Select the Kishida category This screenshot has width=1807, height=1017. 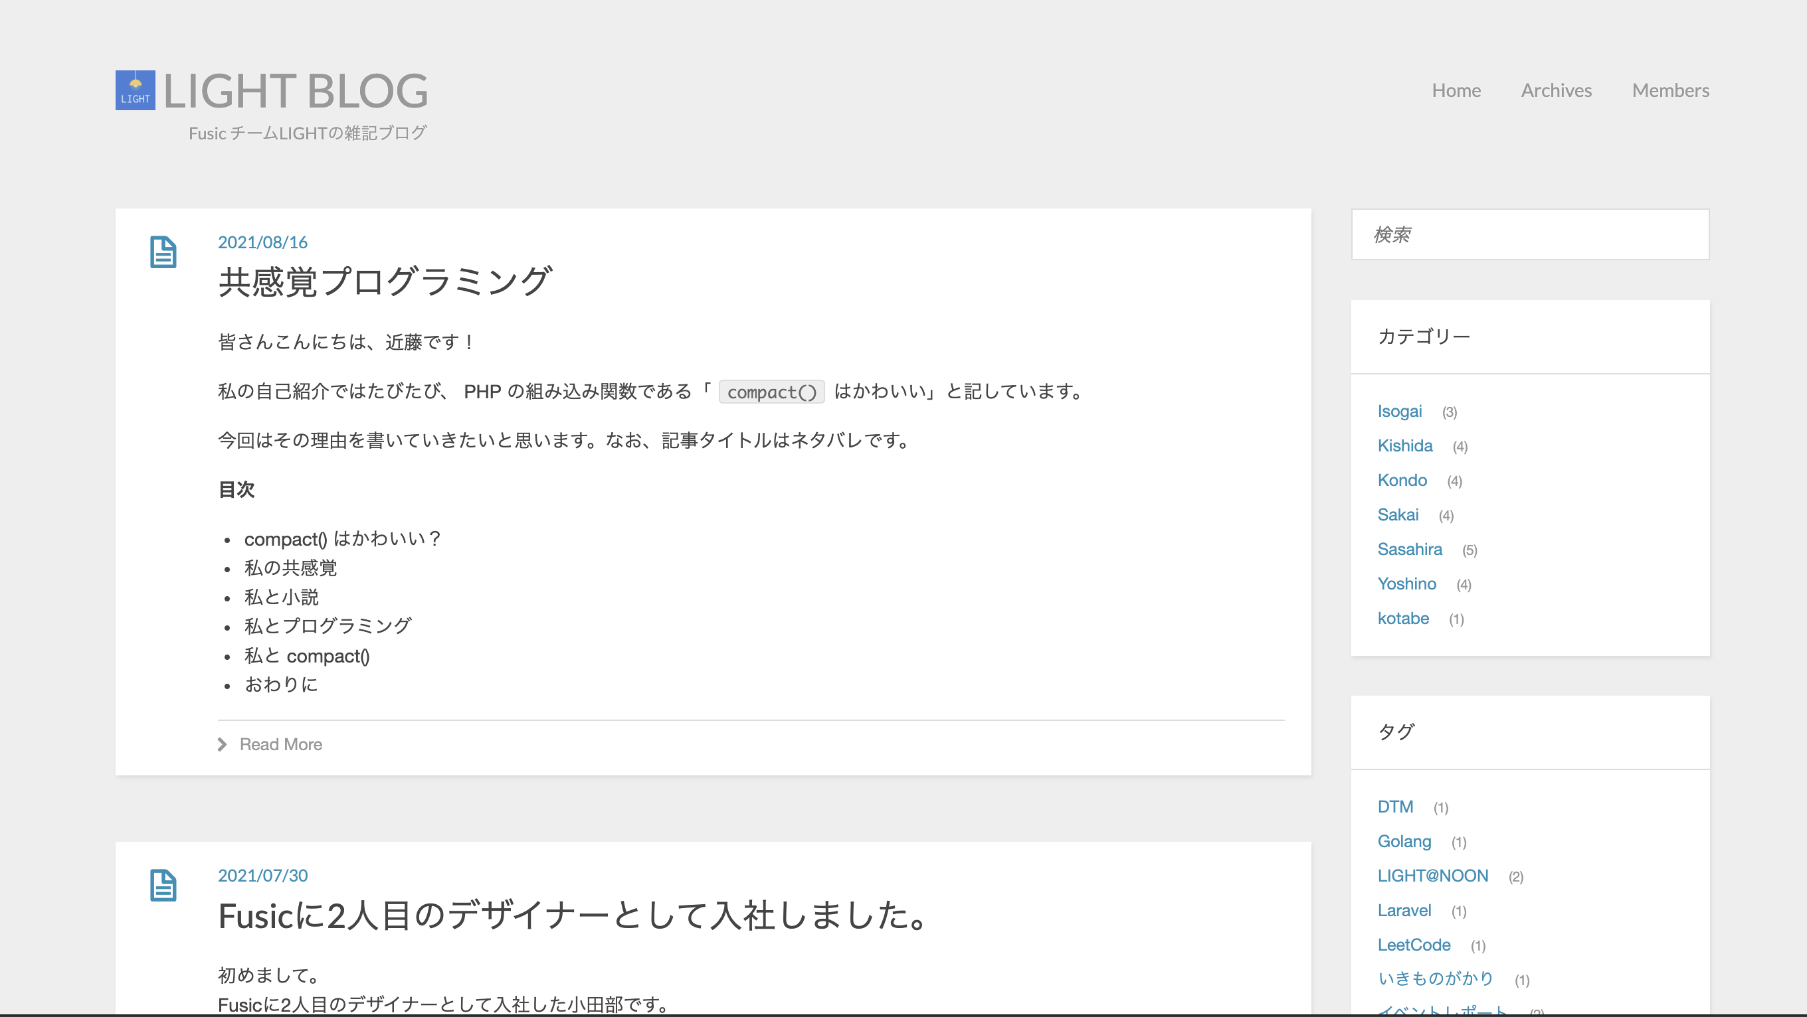1404,446
